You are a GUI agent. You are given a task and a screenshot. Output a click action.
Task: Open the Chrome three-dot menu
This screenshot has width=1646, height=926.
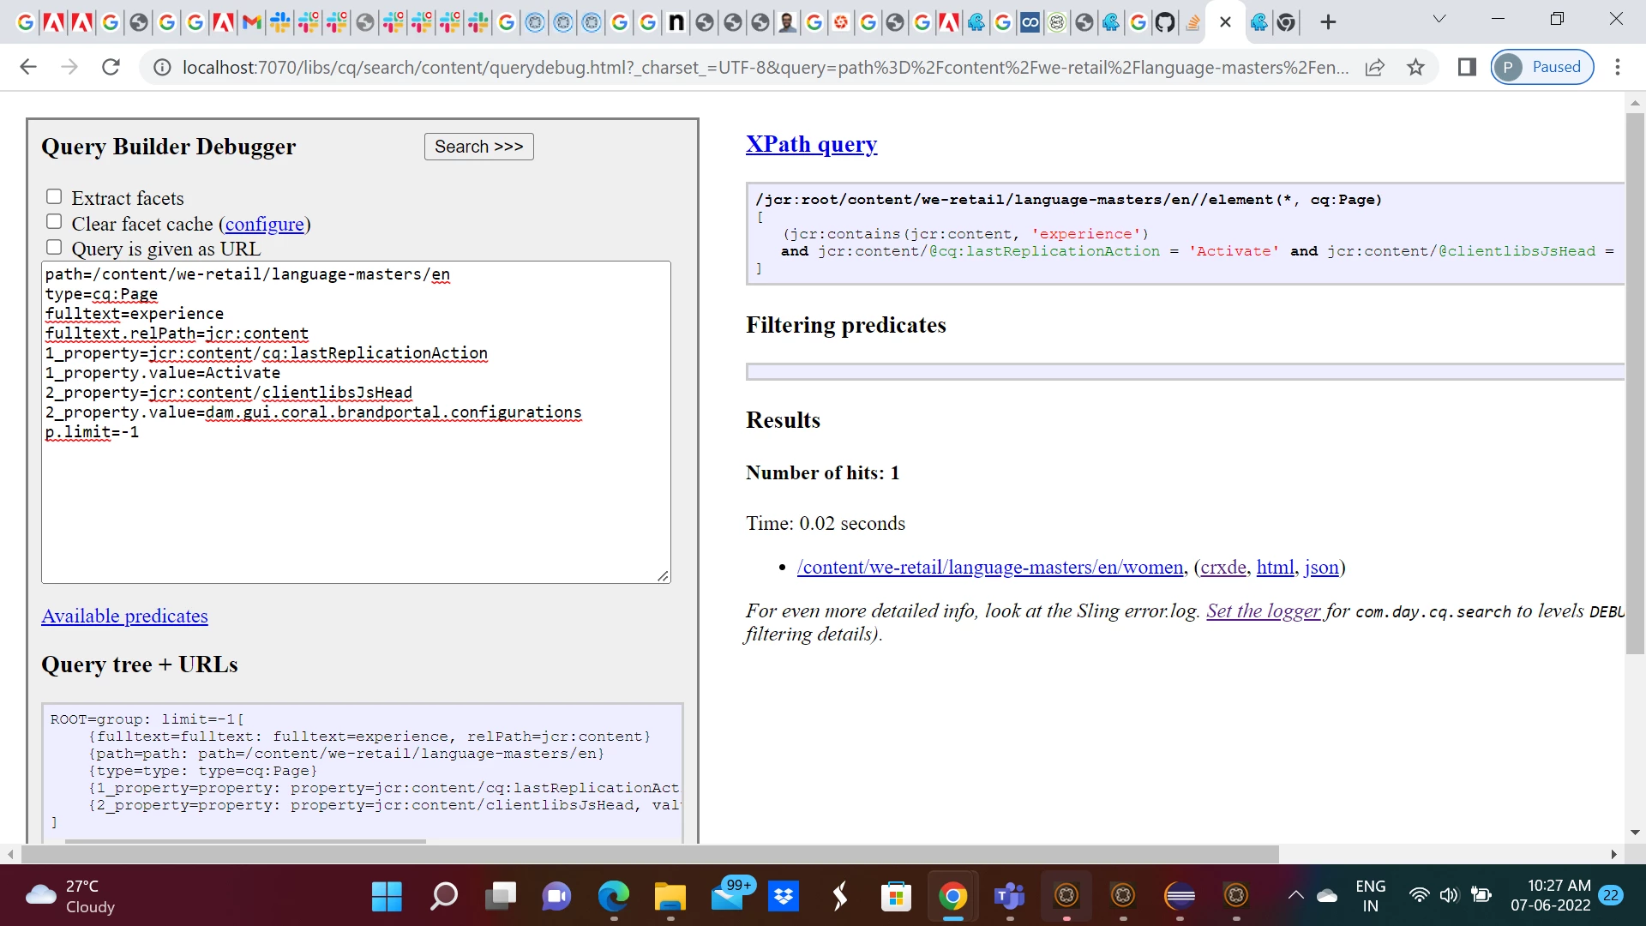[x=1618, y=67]
